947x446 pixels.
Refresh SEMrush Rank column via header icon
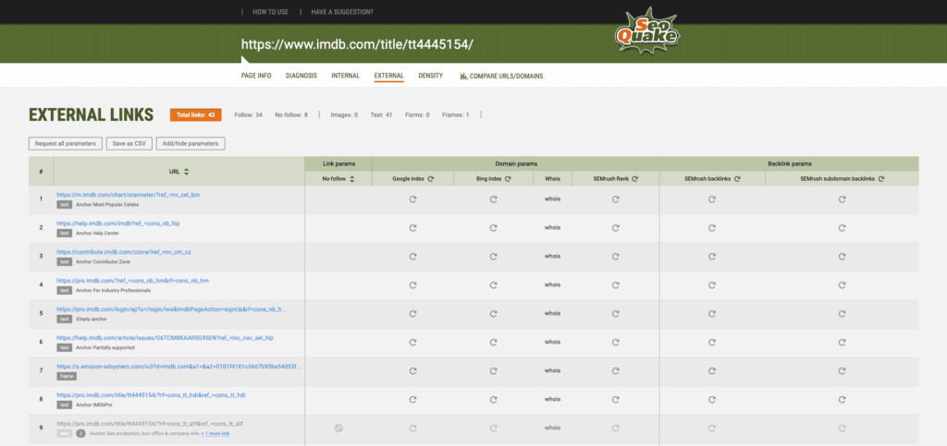636,179
